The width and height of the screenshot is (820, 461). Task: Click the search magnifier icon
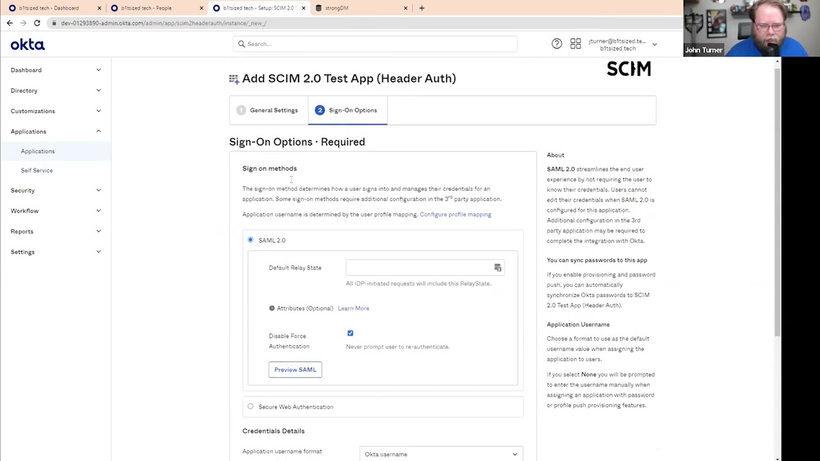pyautogui.click(x=242, y=44)
